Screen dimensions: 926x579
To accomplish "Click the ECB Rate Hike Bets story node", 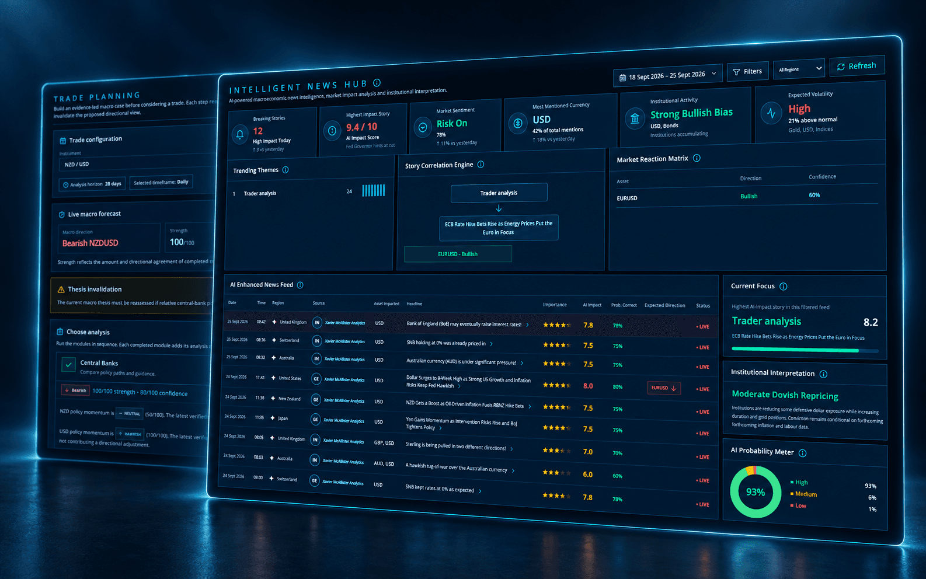I will (x=499, y=228).
